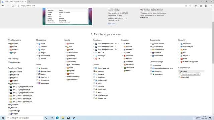The height and width of the screenshot is (120, 214).
Task: Check the KeePass 2 checkbox
Action: [x=37, y=77]
